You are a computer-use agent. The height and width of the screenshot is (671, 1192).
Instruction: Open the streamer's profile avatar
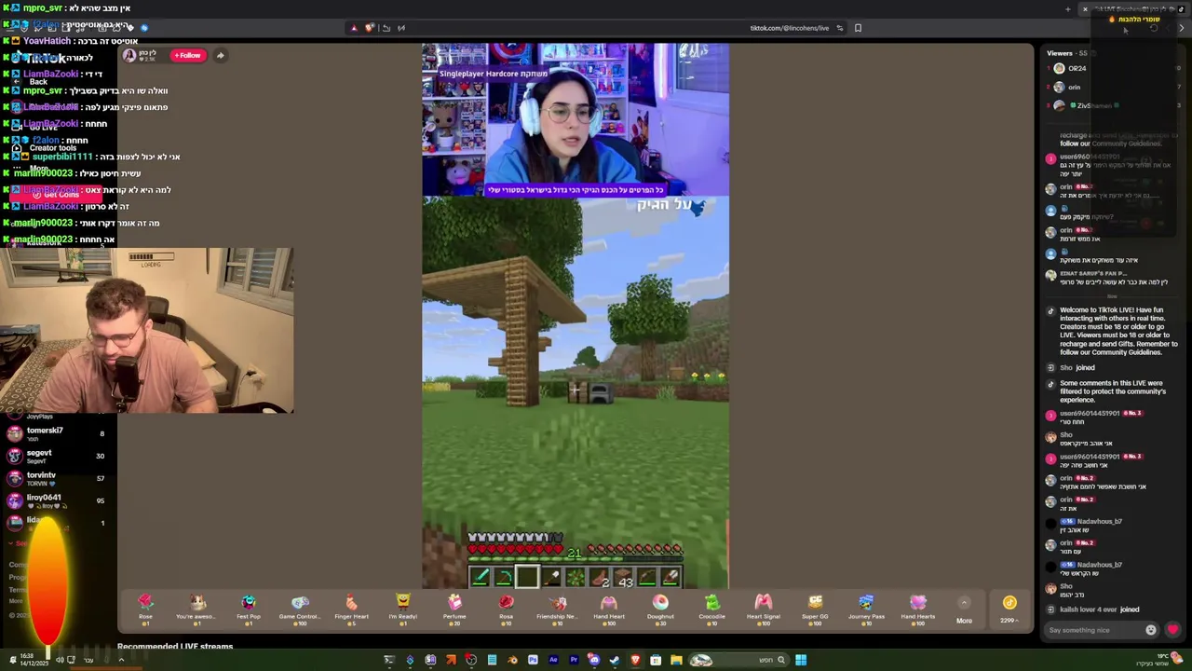click(x=129, y=55)
